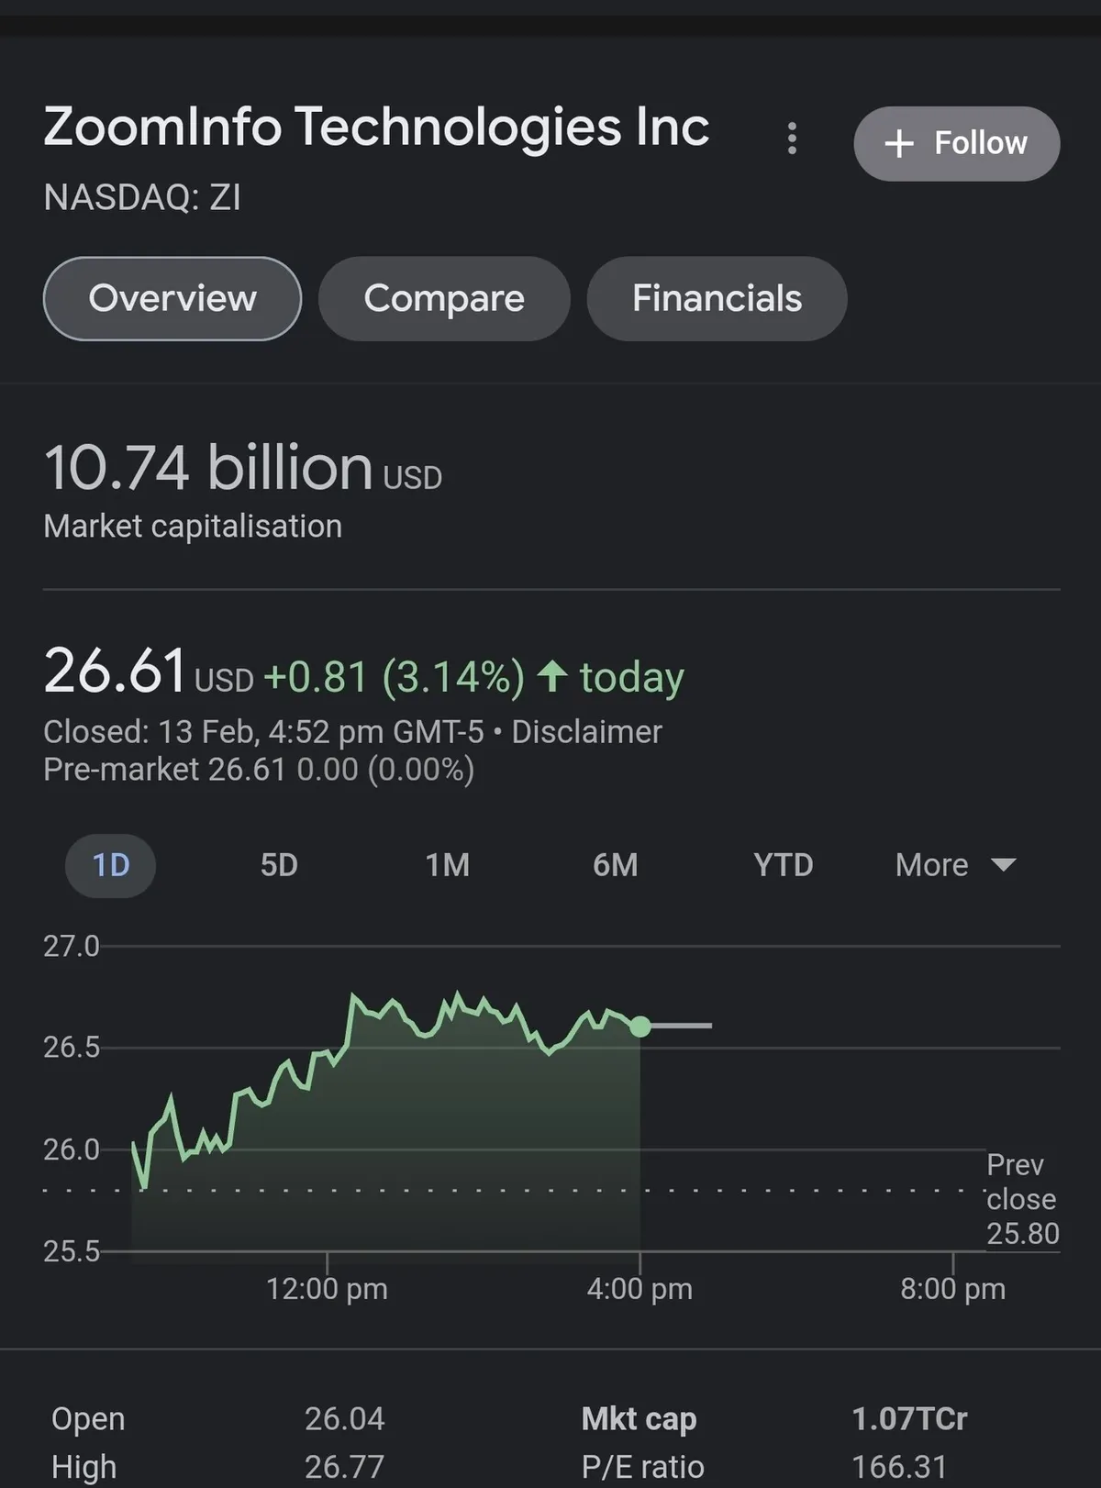This screenshot has width=1101, height=1488.
Task: Click the Mkt cap label
Action: [639, 1418]
